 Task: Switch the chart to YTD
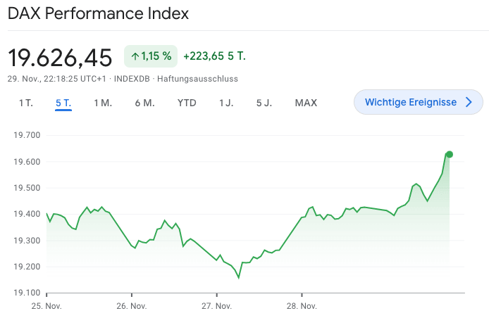click(187, 103)
